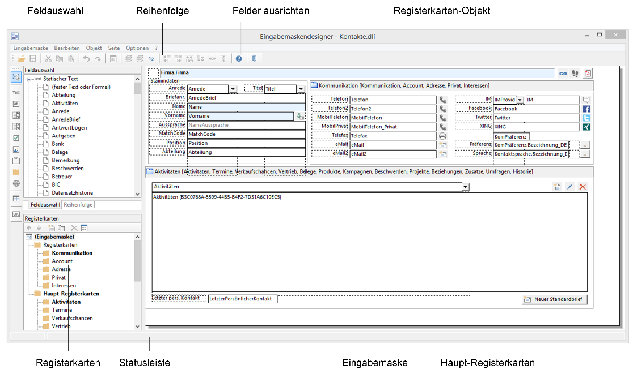Click the Neuer Standardbrief button
629x374 pixels.
point(555,299)
